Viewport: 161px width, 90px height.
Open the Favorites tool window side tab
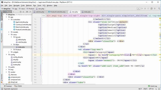click(x=2, y=78)
